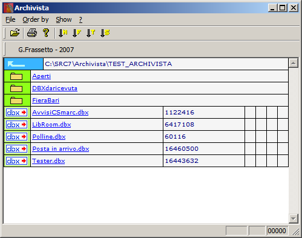Open the Aperti folder link
Image resolution: width=302 pixels, height=238 pixels.
tap(41, 76)
